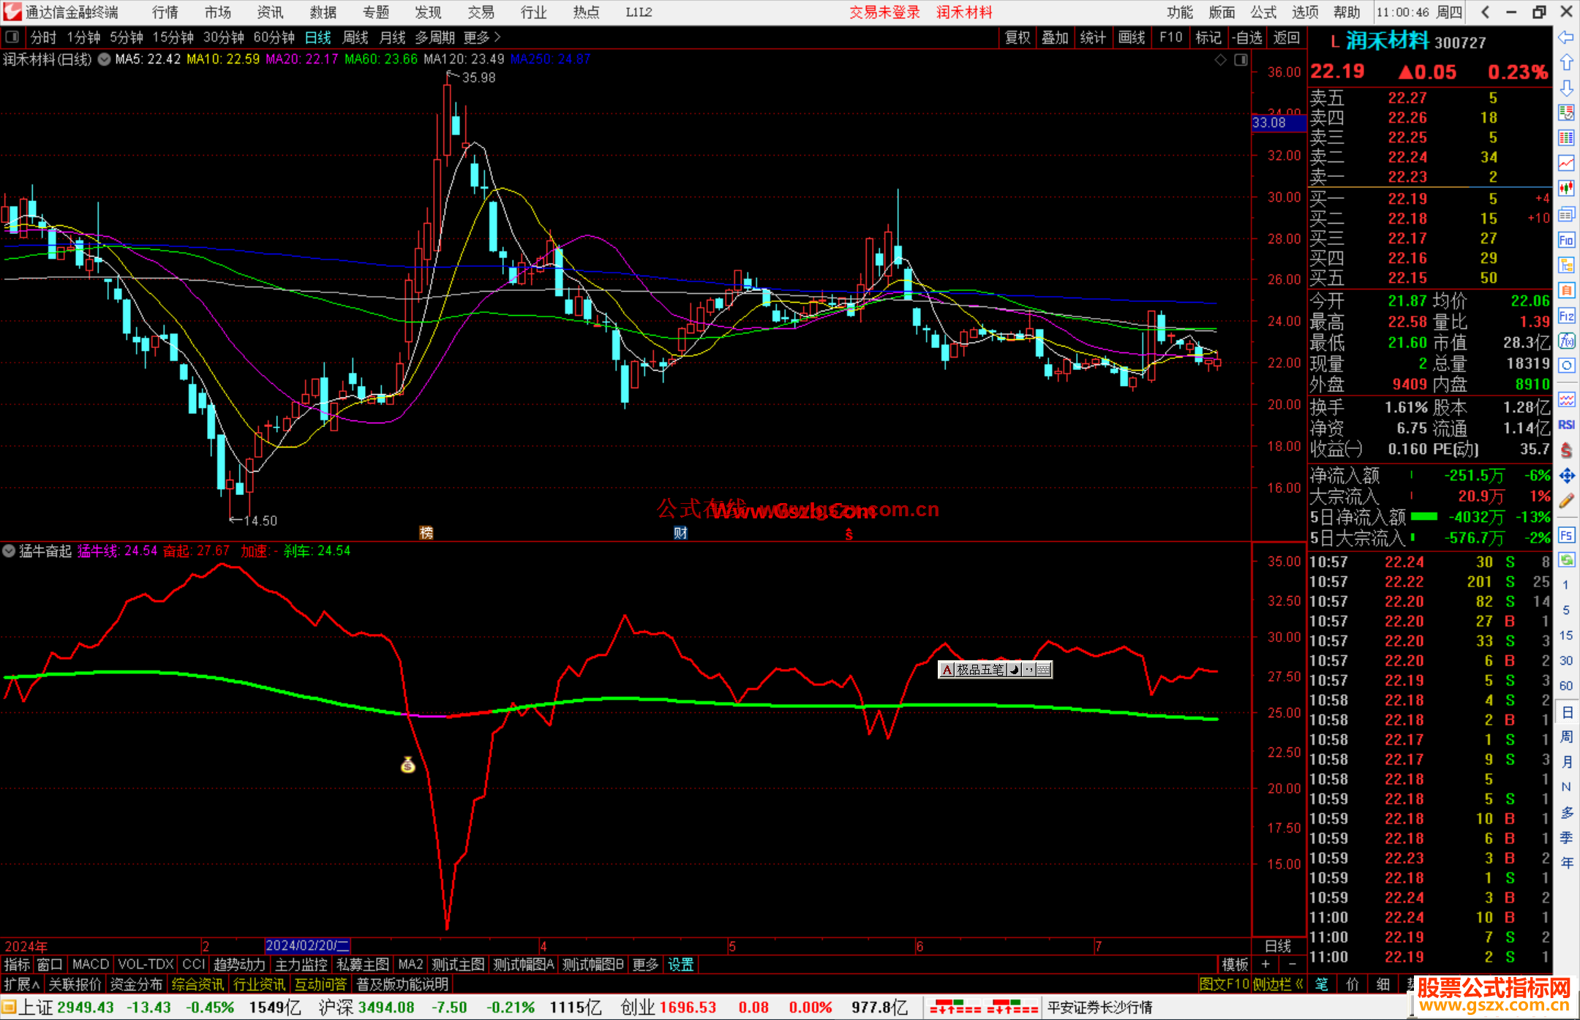The height and width of the screenshot is (1020, 1580).
Task: Click the RSI indicator sidebar icon
Action: pos(1566,425)
